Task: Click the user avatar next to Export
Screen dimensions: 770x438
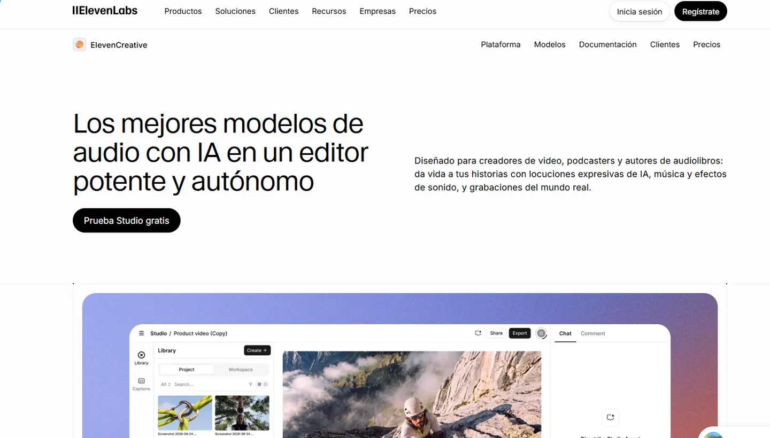Action: tap(541, 333)
